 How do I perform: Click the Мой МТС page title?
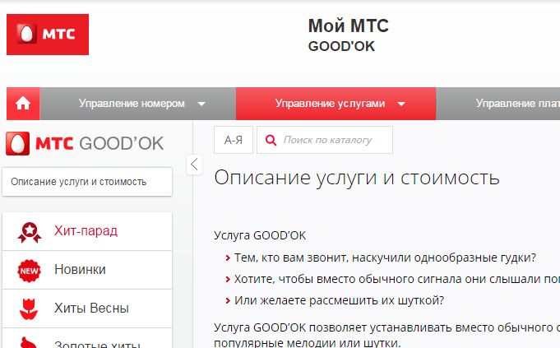(348, 26)
